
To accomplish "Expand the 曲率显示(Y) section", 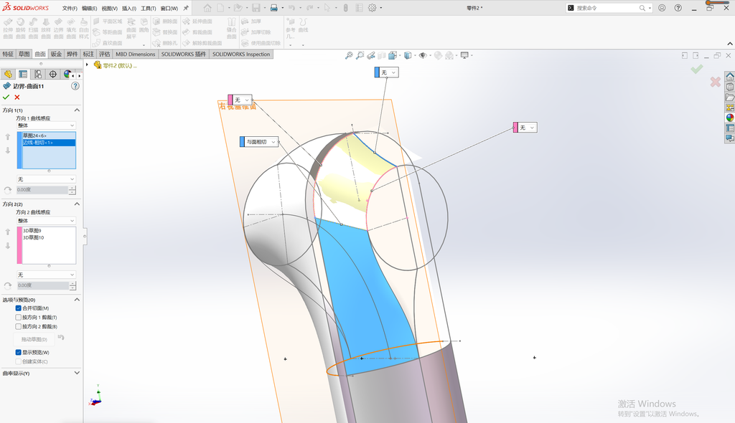I will tap(41, 374).
